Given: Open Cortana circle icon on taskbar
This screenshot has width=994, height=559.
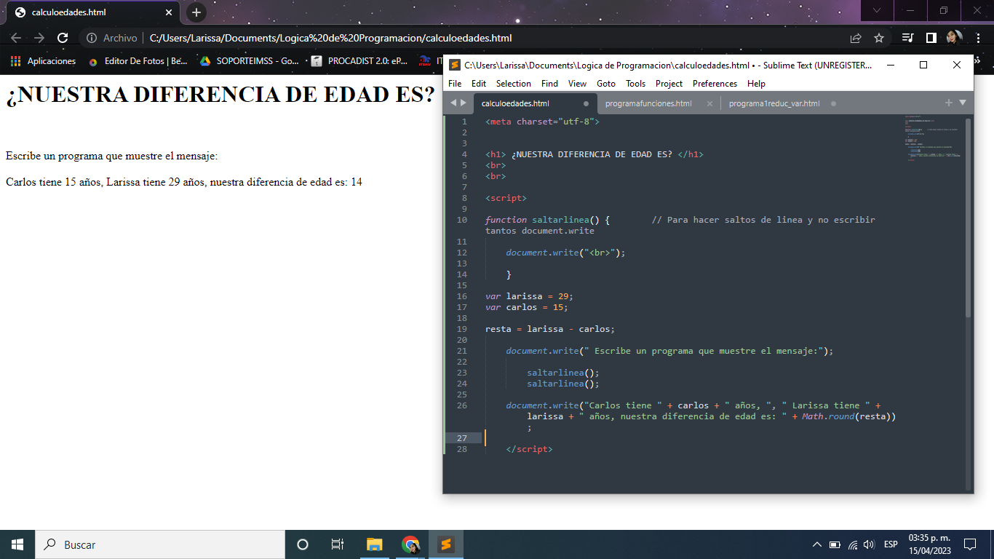Looking at the screenshot, I should [303, 544].
